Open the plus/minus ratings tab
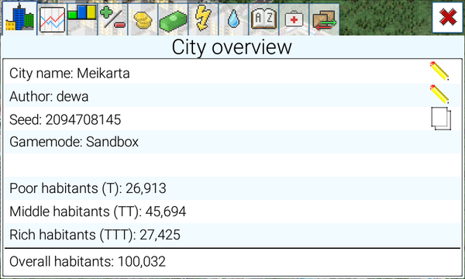This screenshot has height=279, width=465. tap(112, 19)
